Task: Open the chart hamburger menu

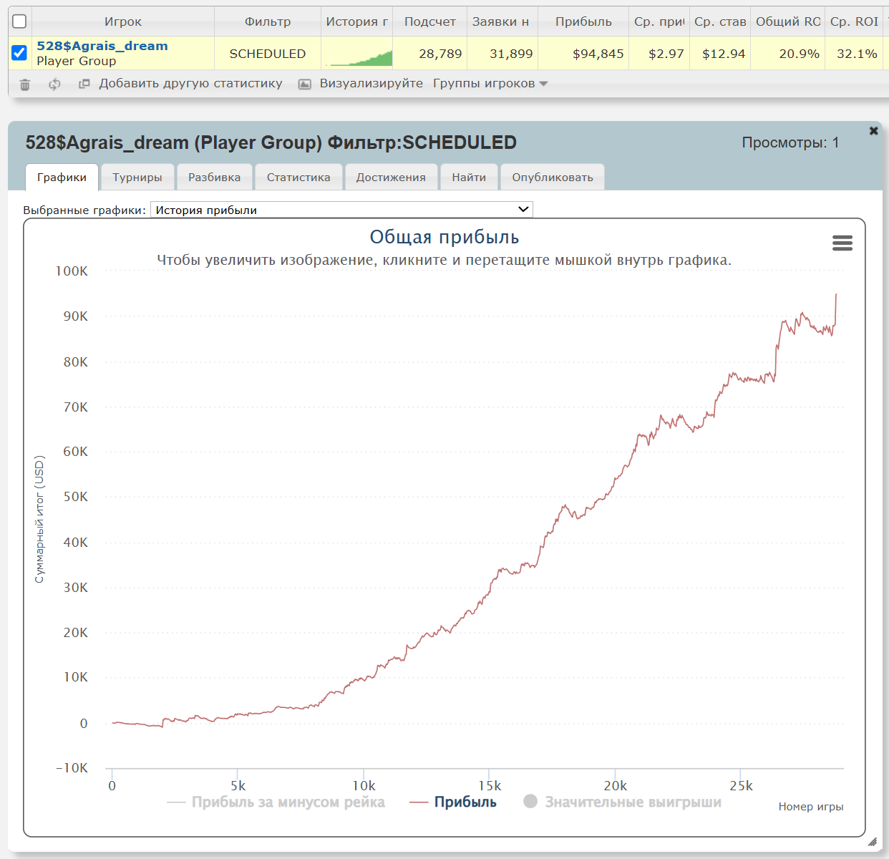Action: (x=842, y=243)
